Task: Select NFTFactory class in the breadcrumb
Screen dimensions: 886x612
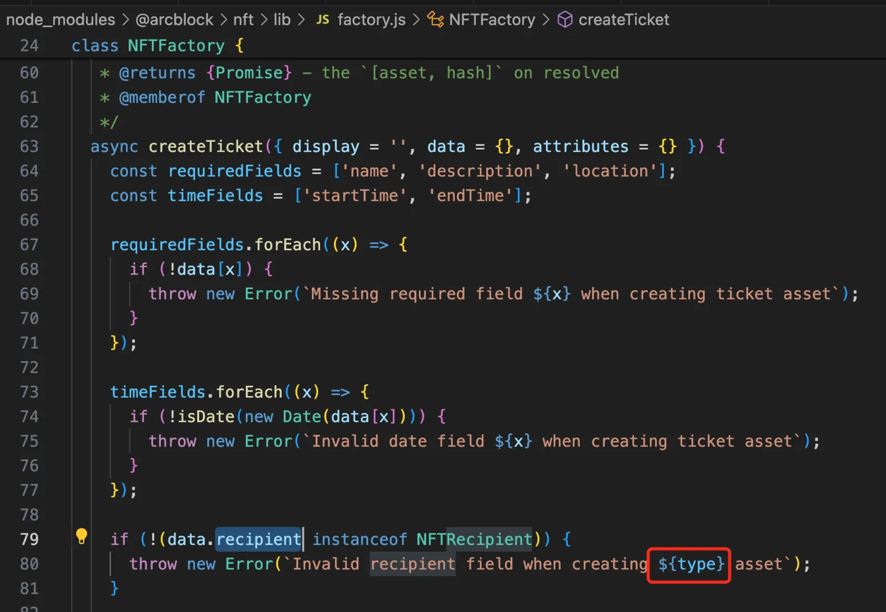Action: pos(492,20)
